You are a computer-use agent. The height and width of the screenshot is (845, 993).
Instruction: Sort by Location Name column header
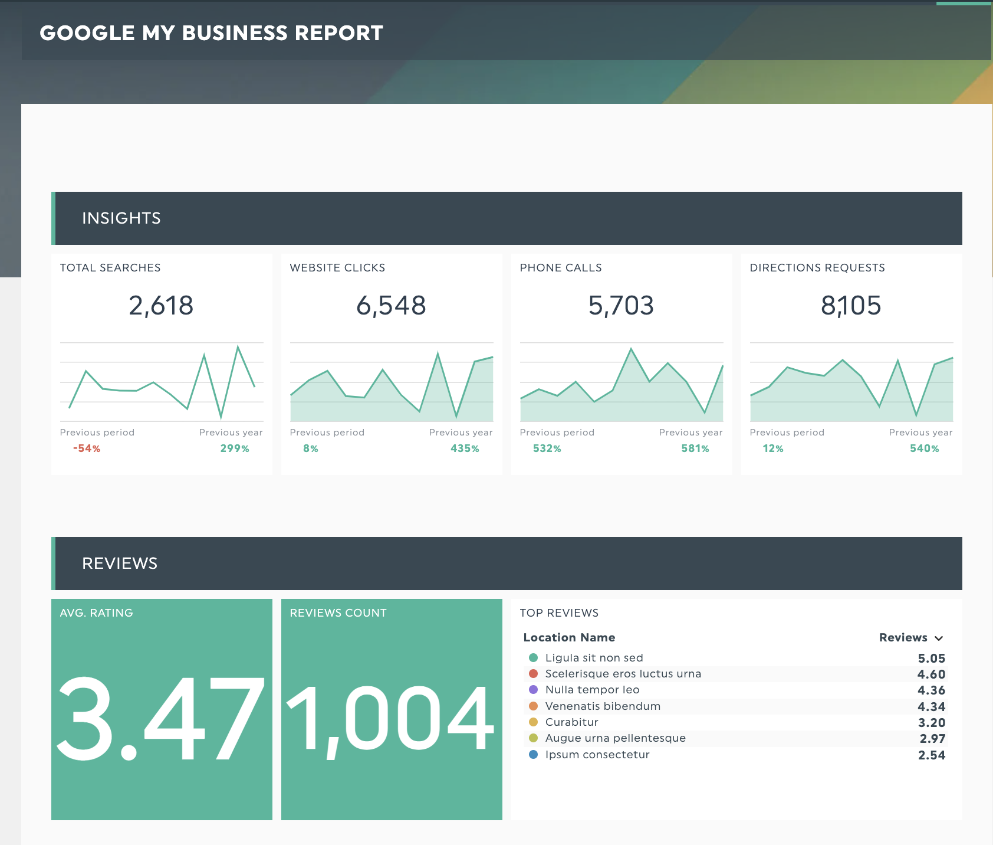569,637
